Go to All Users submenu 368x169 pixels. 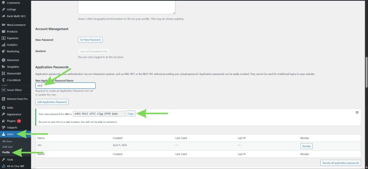click(x=7, y=141)
